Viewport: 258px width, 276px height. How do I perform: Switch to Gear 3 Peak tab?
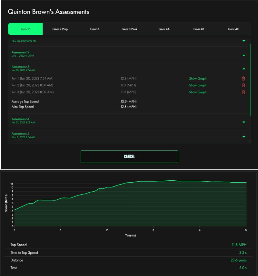point(129,29)
